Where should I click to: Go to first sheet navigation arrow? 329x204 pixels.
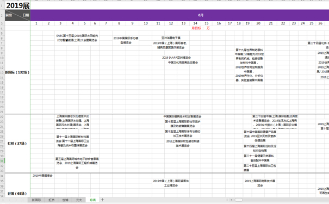click(x=3, y=200)
